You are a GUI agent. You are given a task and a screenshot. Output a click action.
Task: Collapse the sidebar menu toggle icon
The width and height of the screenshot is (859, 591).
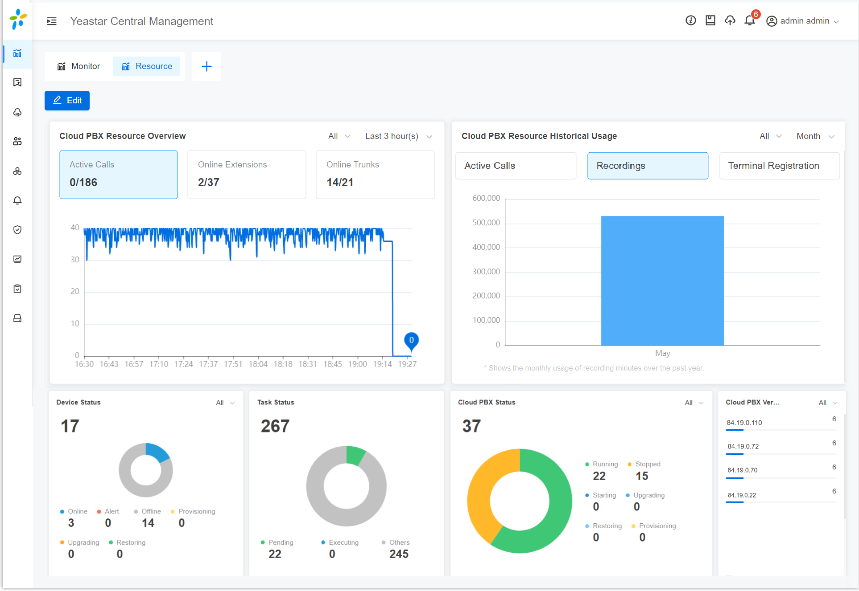(x=52, y=21)
